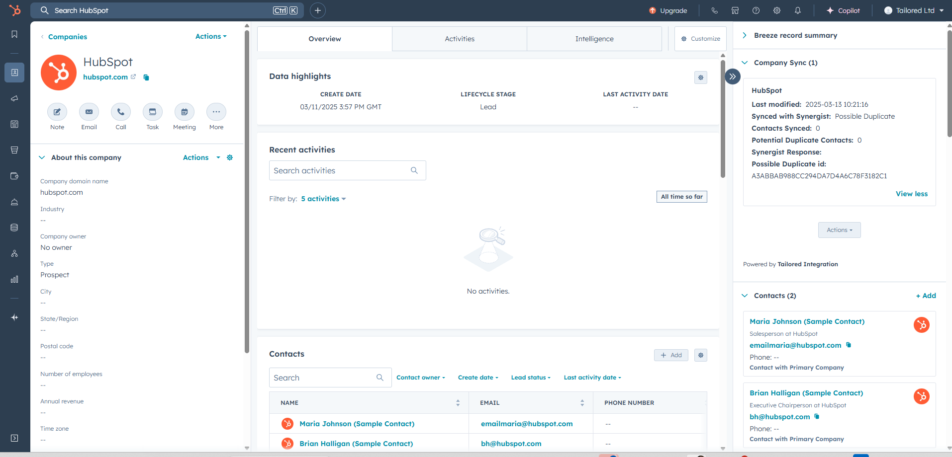Viewport: 952px width, 457px height.
Task: Open notifications bell in top bar
Action: [x=798, y=10]
